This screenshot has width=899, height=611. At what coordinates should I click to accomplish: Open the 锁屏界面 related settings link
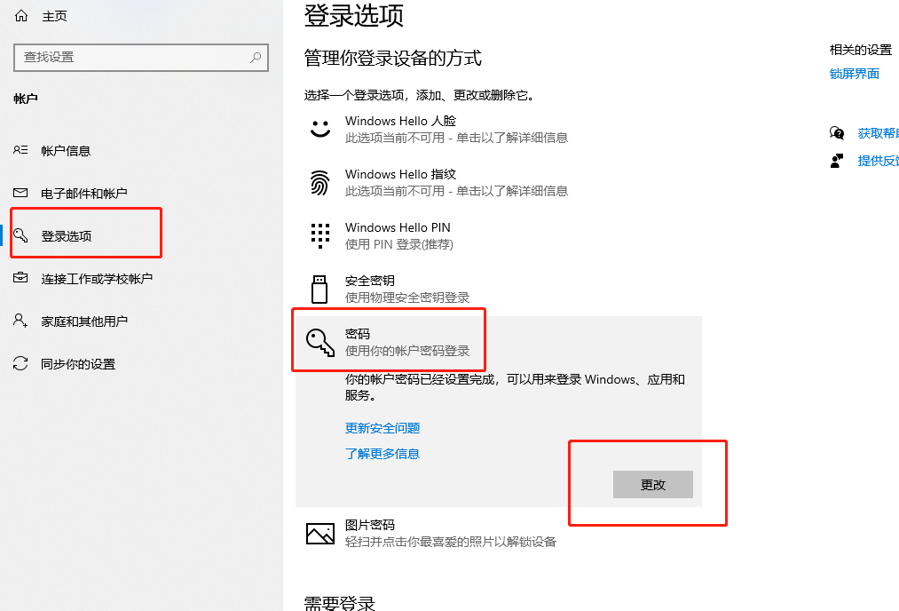pos(855,74)
